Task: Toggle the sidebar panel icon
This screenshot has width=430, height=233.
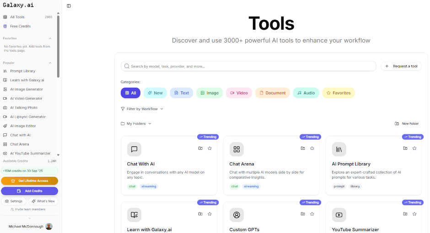Action: 69,6
